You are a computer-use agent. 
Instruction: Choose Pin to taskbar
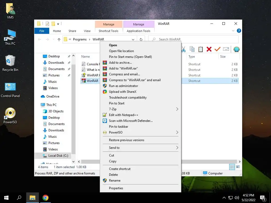[x=141, y=127]
